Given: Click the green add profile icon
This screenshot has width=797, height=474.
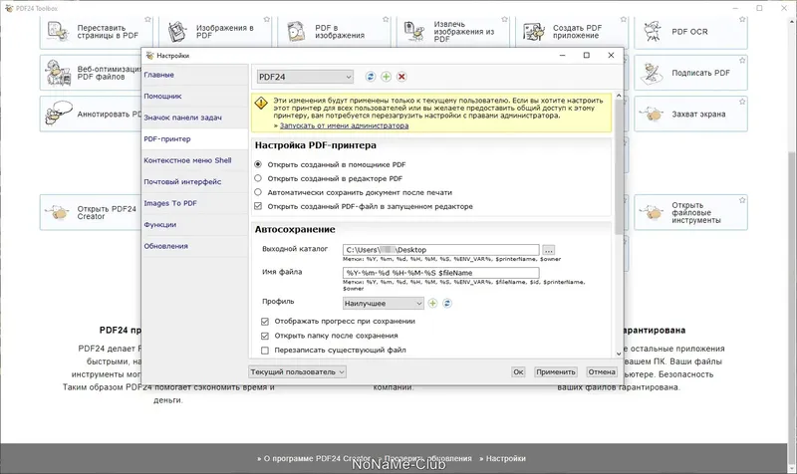Looking at the screenshot, I should point(432,304).
